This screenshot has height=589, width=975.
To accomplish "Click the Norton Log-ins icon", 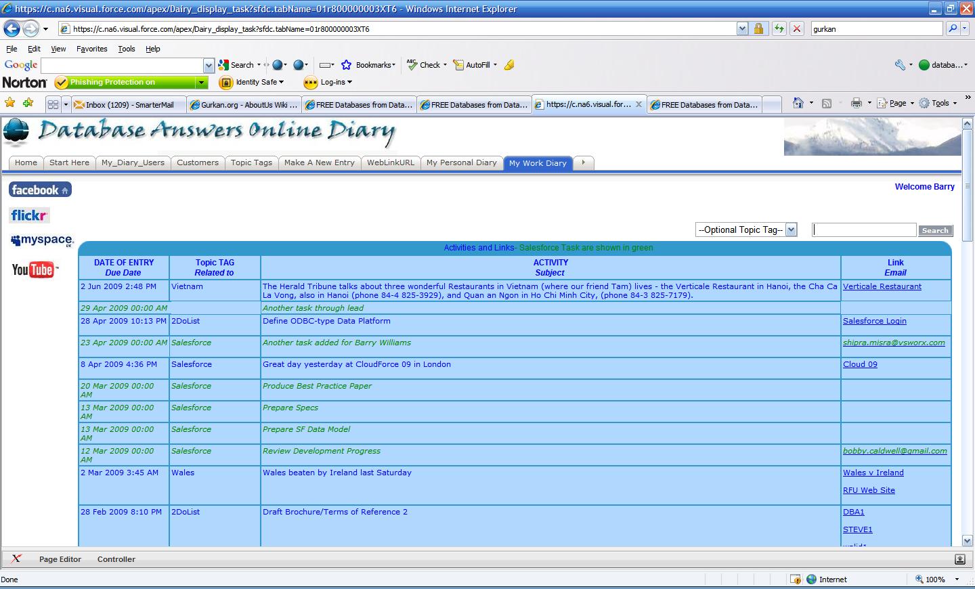I will click(x=310, y=83).
